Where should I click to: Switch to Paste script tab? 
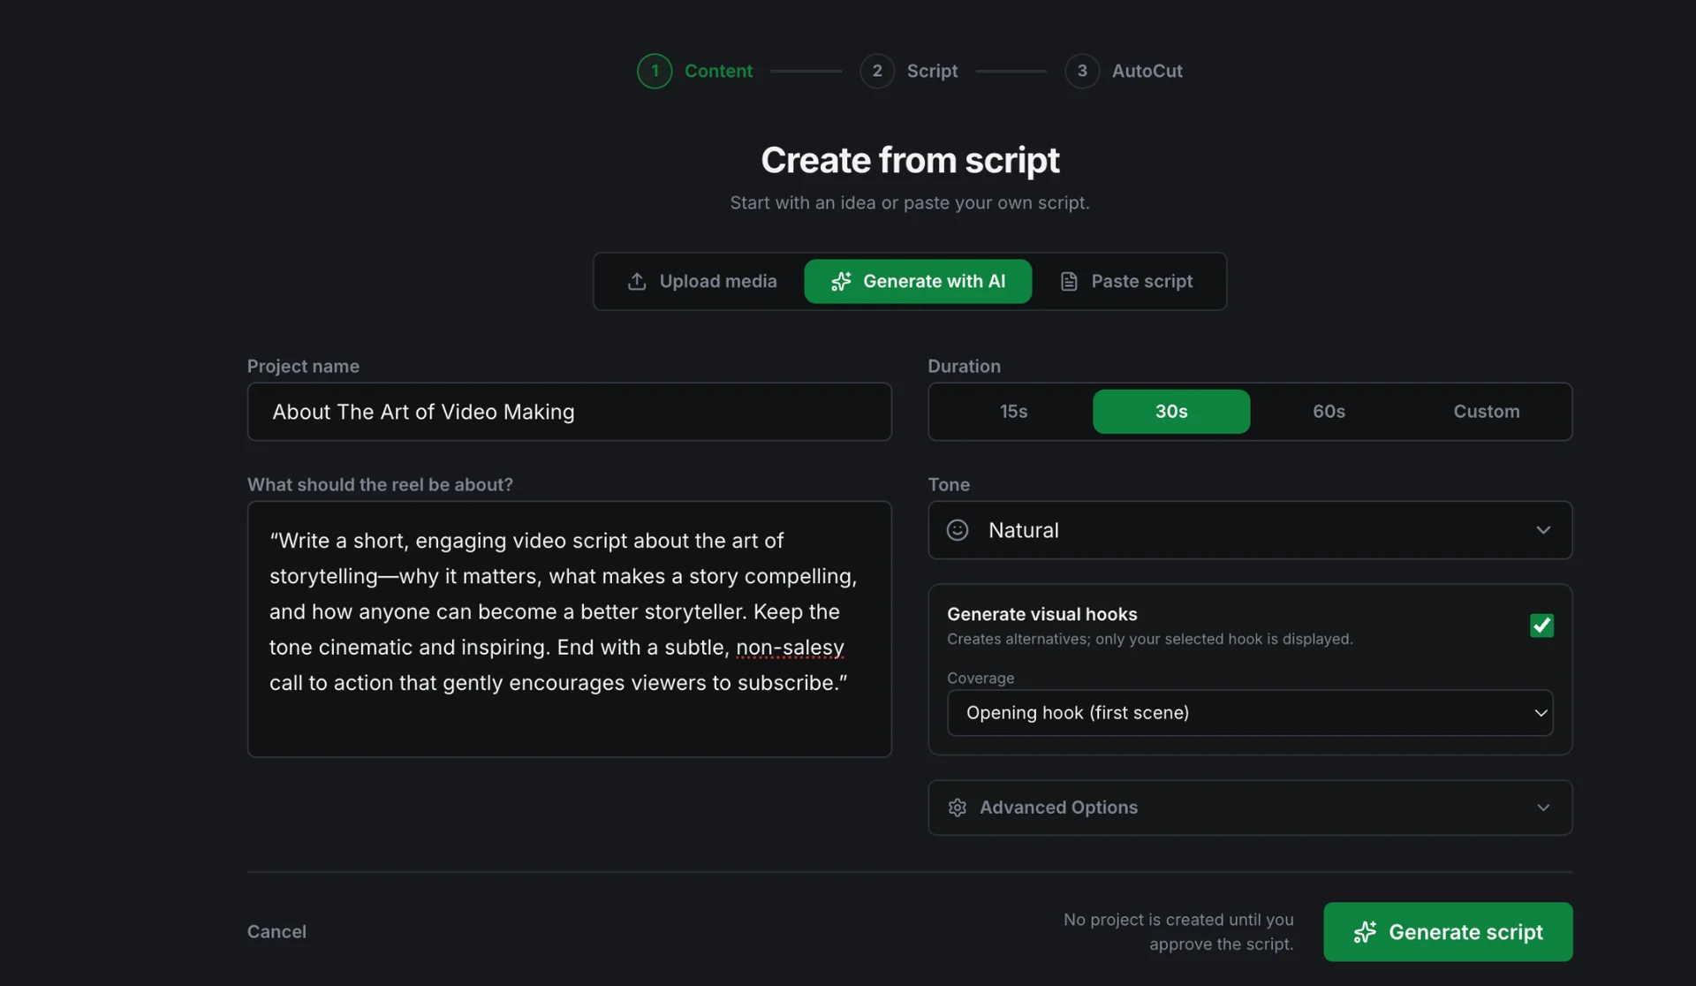click(1126, 281)
